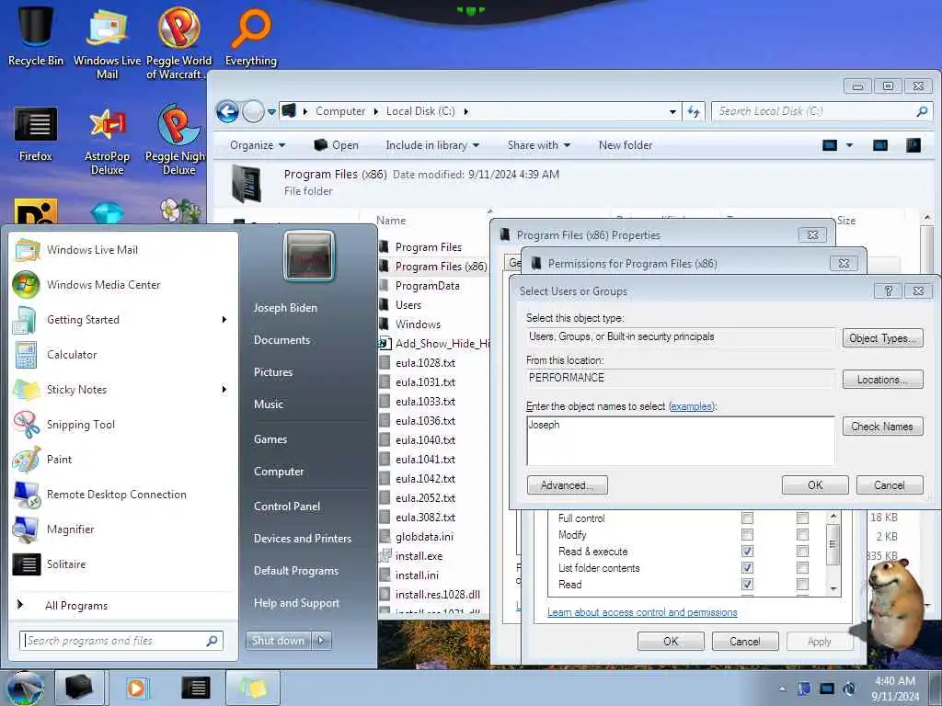The height and width of the screenshot is (706, 942).
Task: Click the help question mark in Select Users dialog
Action: [x=888, y=290]
